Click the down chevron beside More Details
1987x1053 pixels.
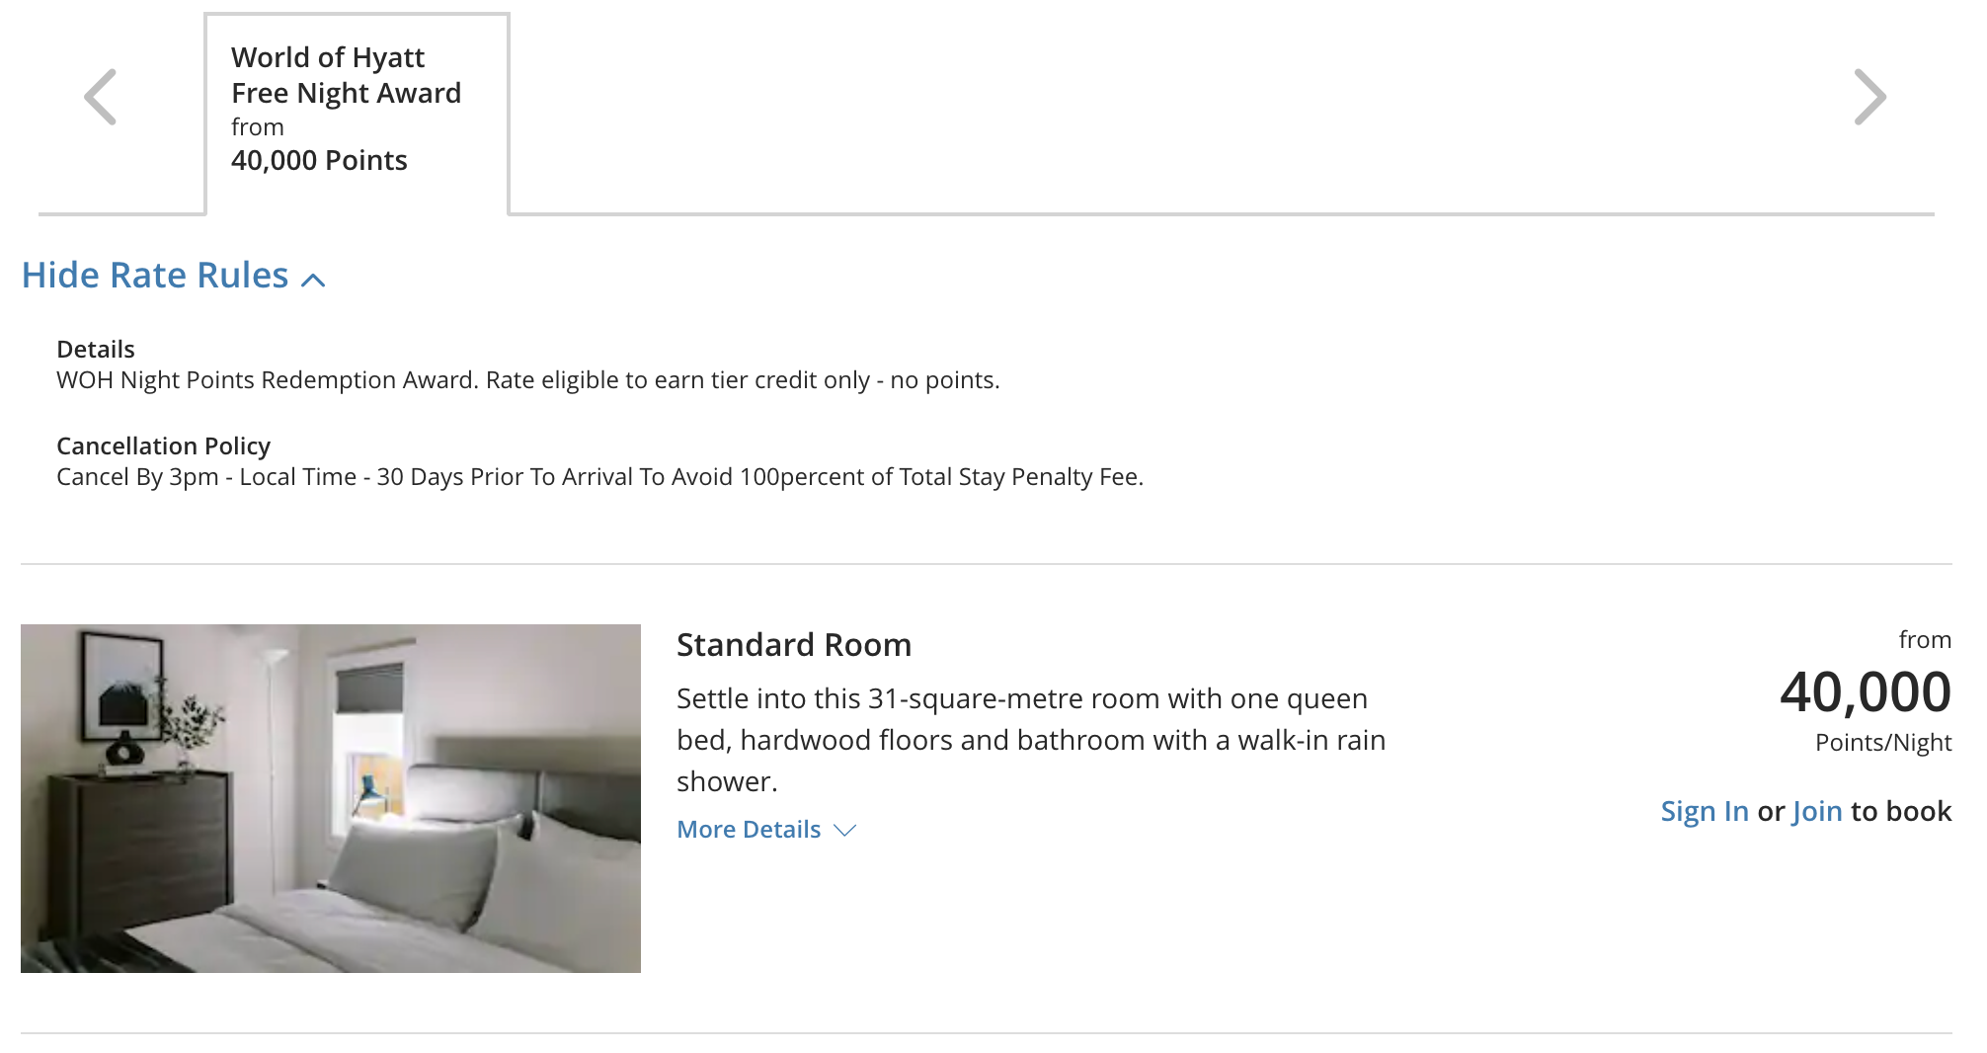(844, 831)
